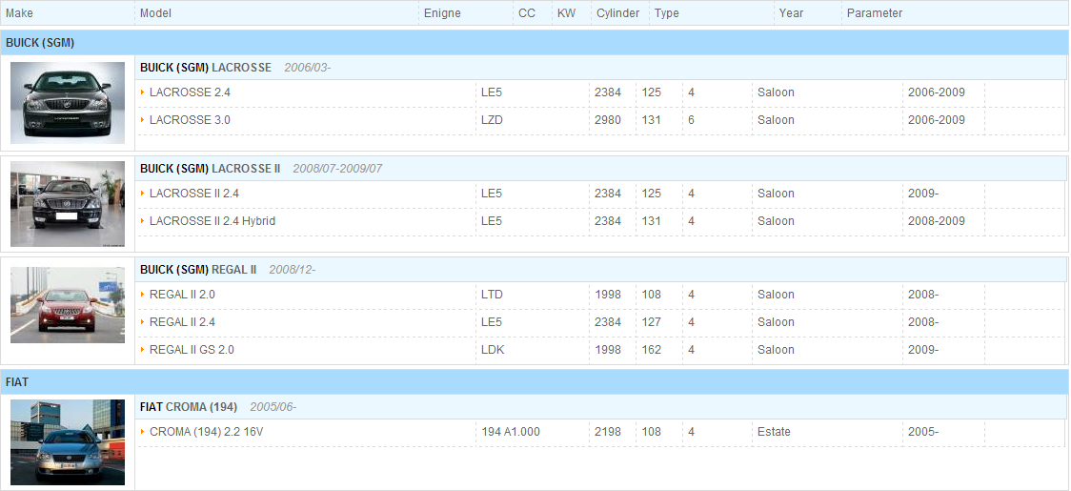Click the 2005- year cell
Screen dimensions: 1071x491
click(x=922, y=432)
